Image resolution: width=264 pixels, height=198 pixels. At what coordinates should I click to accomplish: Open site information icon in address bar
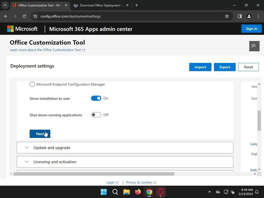click(x=35, y=16)
